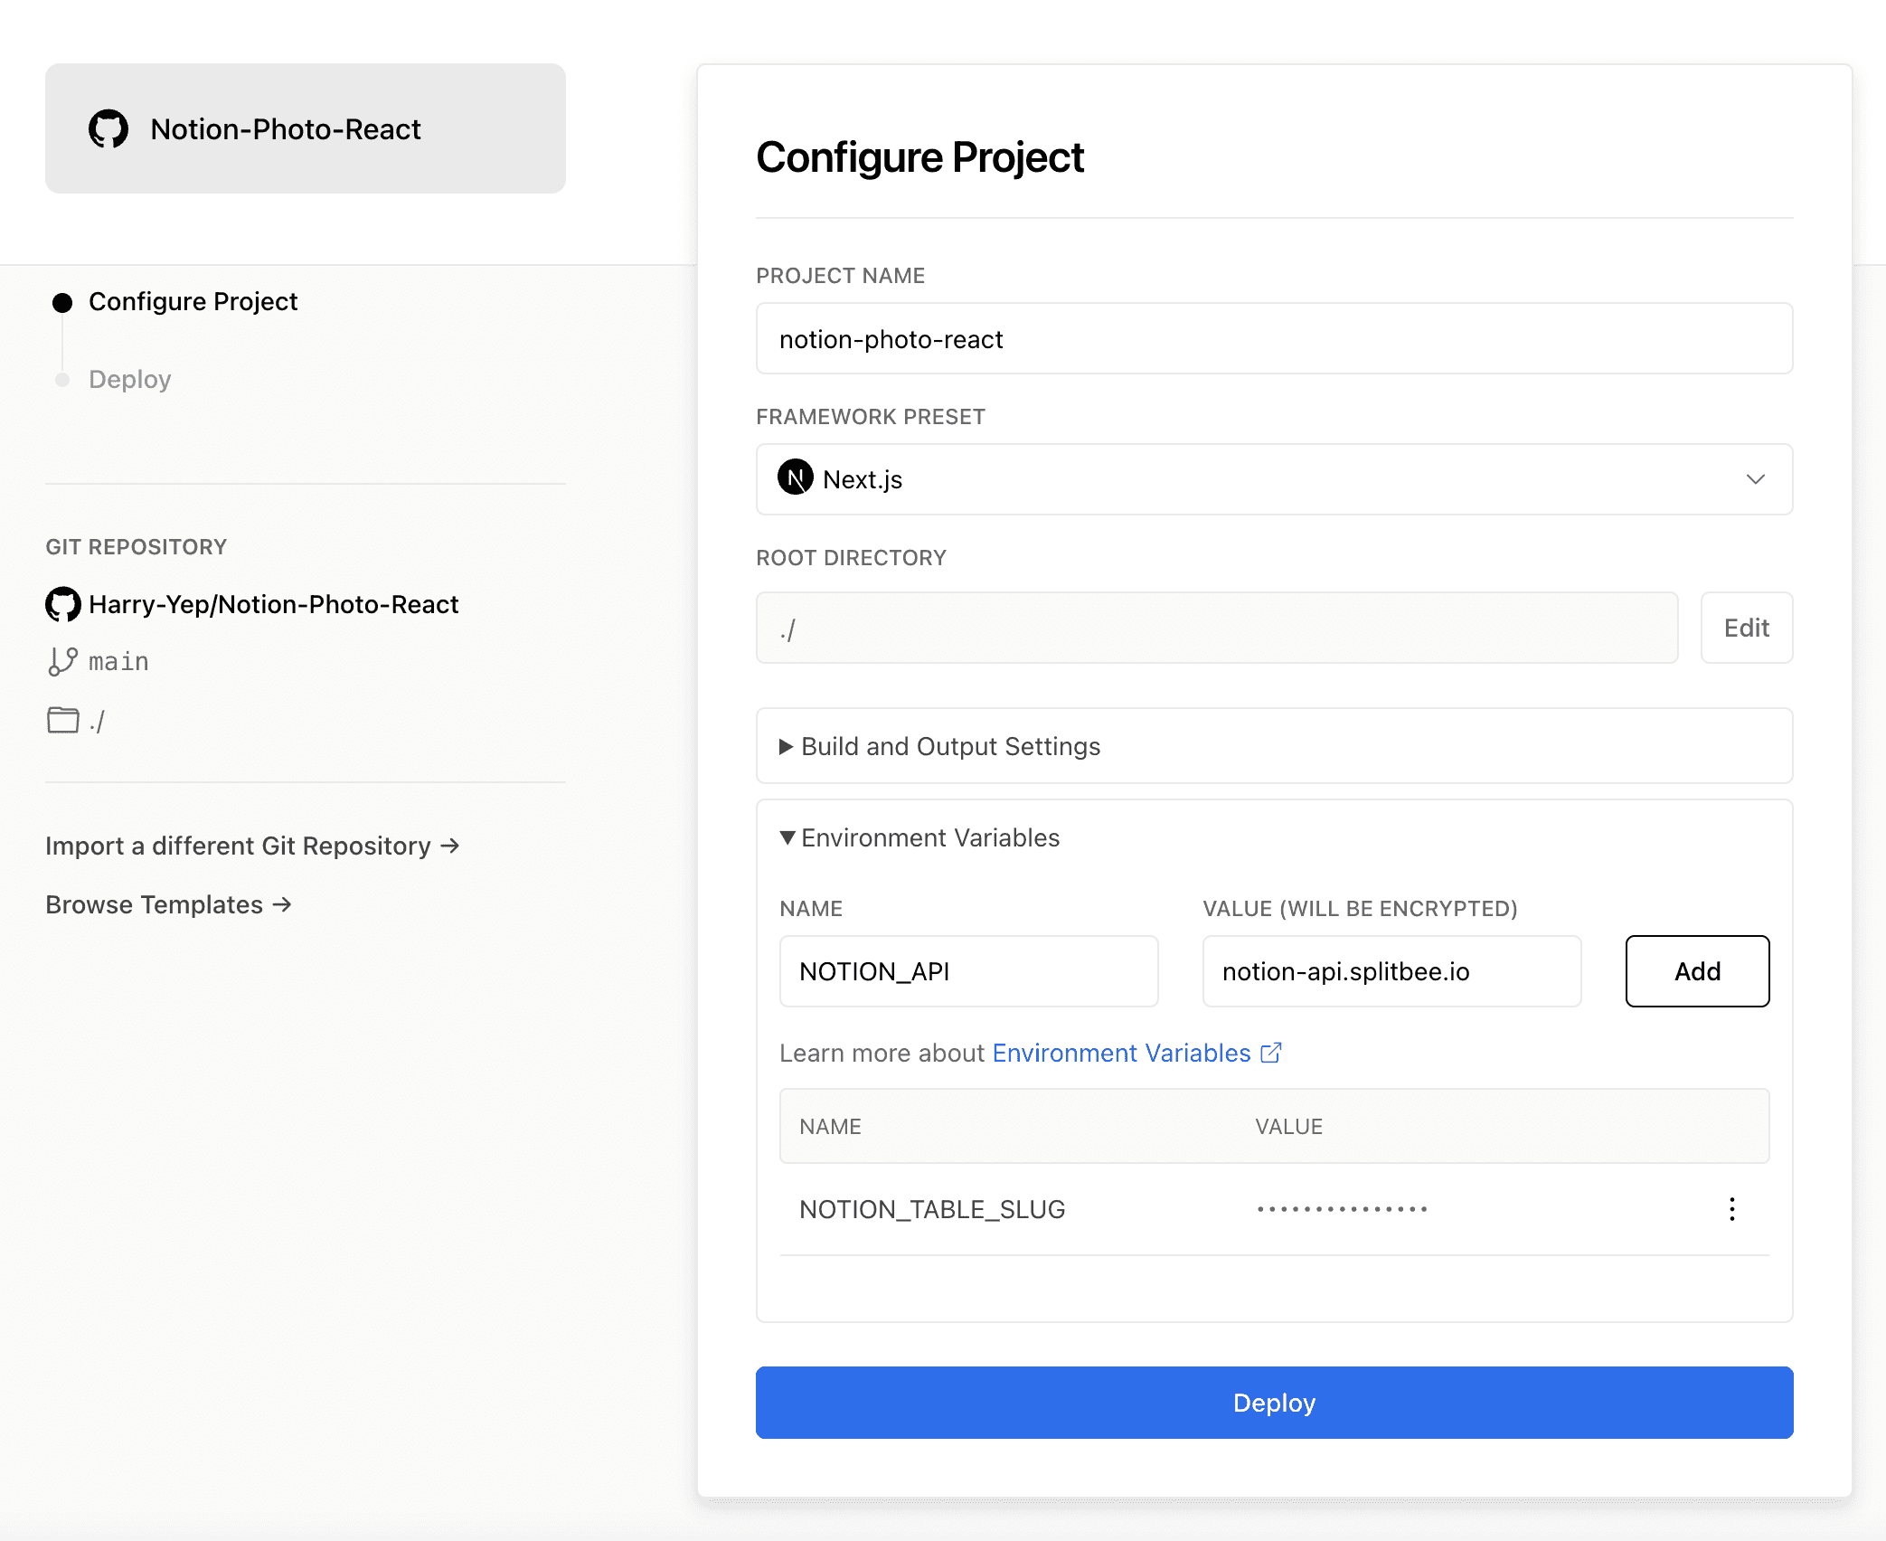Click the Deploy button to start deployment
Viewport: 1886px width, 1541px height.
(1274, 1402)
